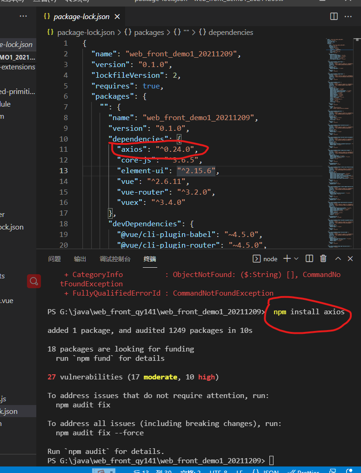
Task: Place cursor on the "lockfileVersion": 2 line
Action: pyautogui.click(x=136, y=75)
